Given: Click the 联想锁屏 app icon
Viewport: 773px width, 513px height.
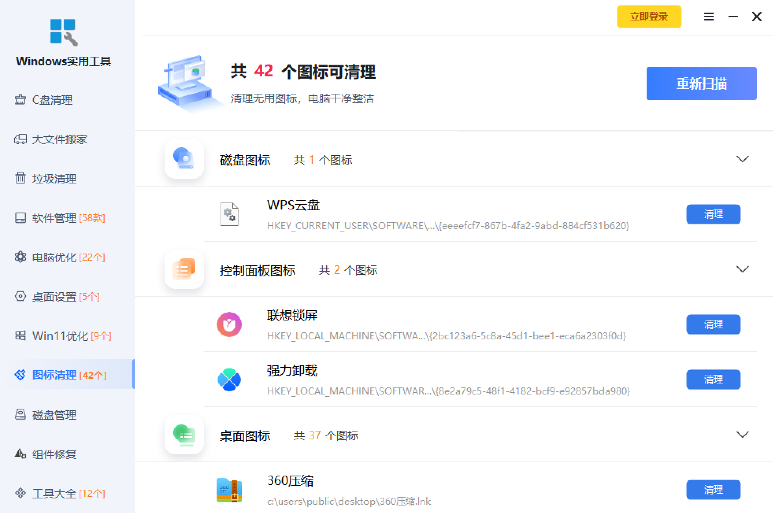Looking at the screenshot, I should [229, 324].
